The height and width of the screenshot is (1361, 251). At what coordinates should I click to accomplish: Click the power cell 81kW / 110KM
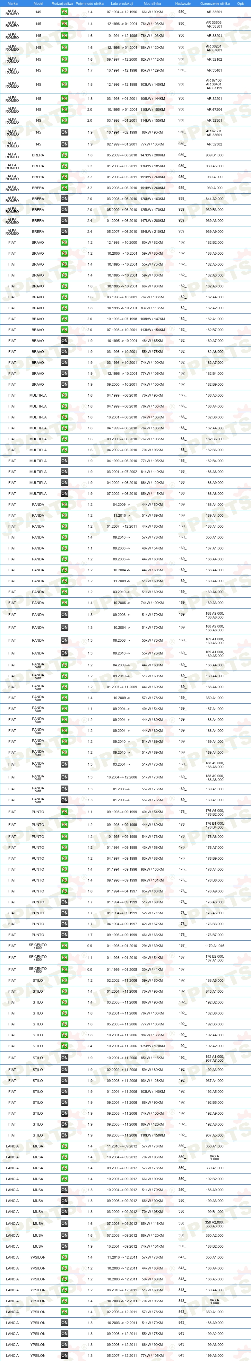tap(152, 472)
